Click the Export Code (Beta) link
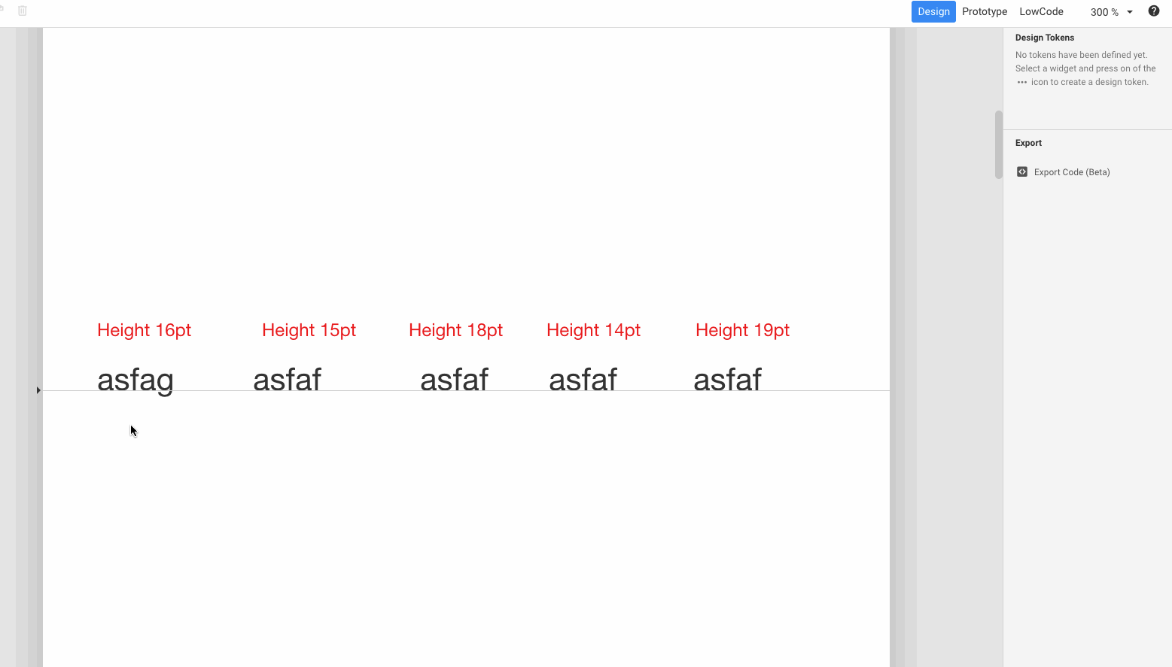This screenshot has height=667, width=1172. pos(1071,171)
